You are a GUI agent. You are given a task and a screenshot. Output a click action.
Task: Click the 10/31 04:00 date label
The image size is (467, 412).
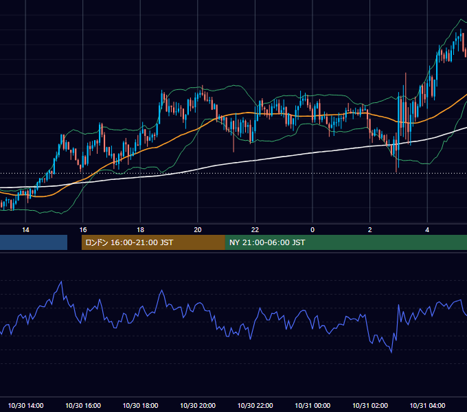[x=427, y=405]
